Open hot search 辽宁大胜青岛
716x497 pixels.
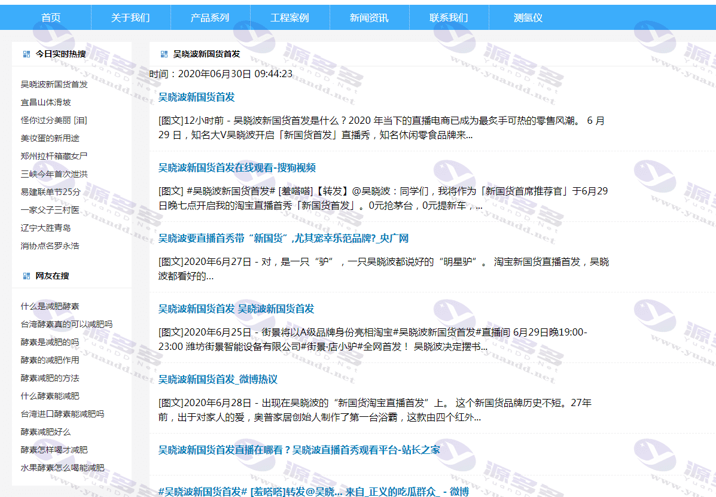tap(45, 228)
